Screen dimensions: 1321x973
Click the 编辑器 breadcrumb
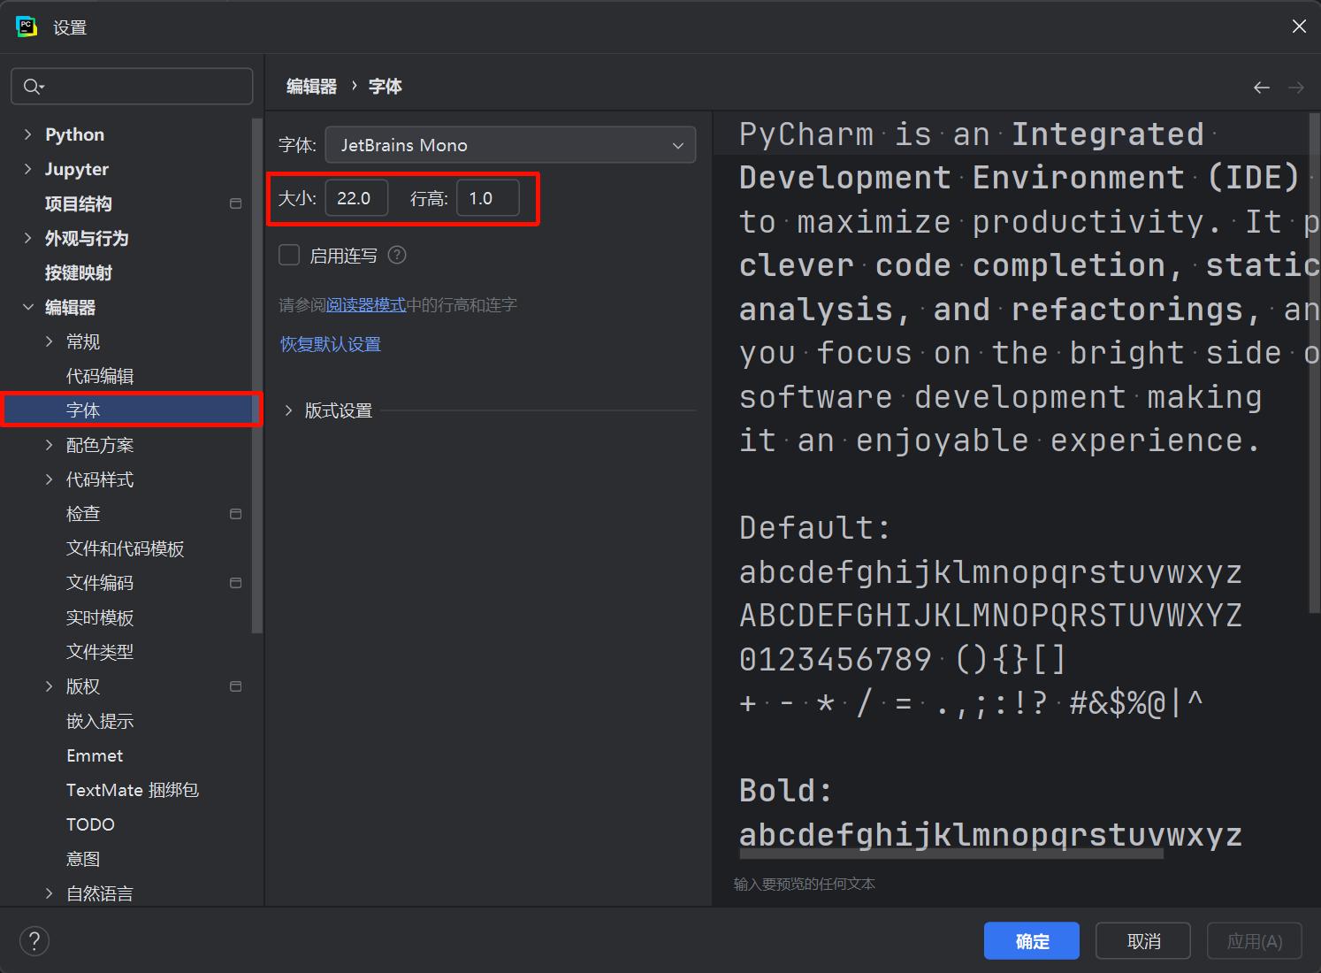(311, 87)
